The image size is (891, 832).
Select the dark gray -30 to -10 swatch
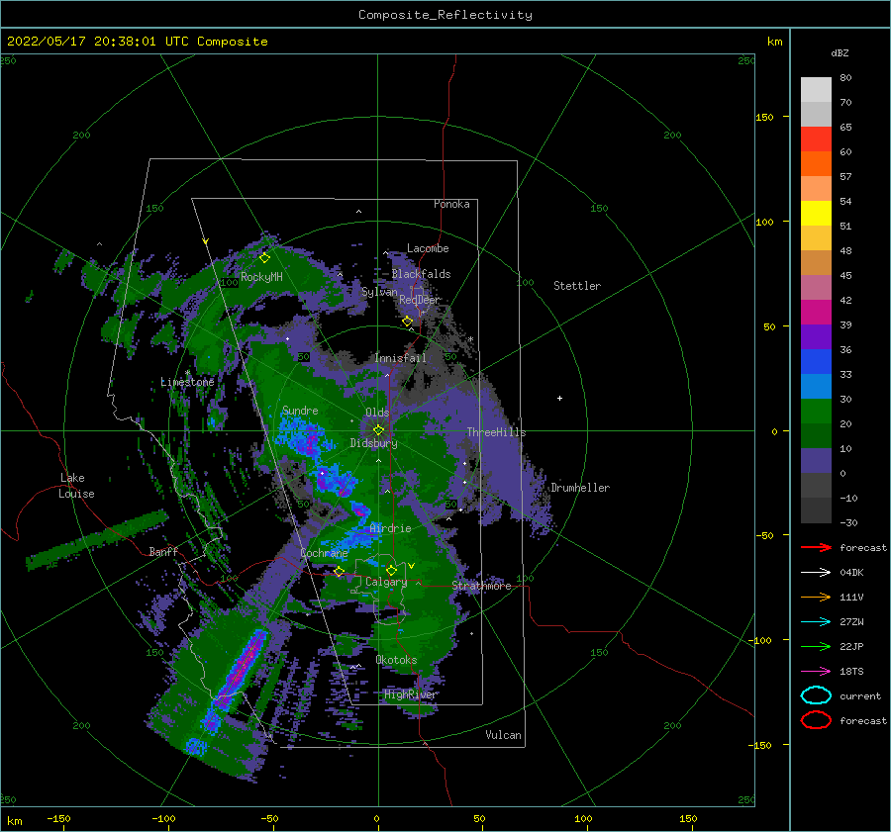[x=816, y=510]
